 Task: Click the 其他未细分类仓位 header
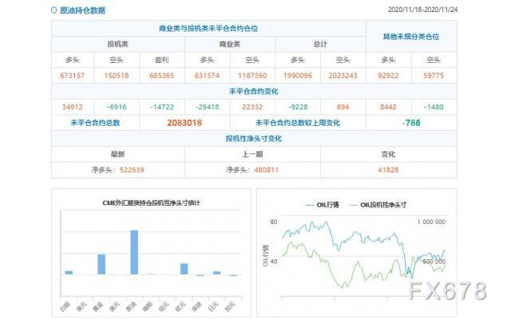point(410,37)
